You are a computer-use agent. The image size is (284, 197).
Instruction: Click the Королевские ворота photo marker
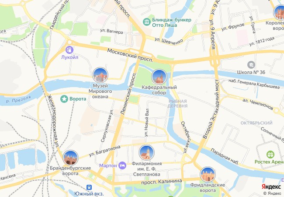280,12
